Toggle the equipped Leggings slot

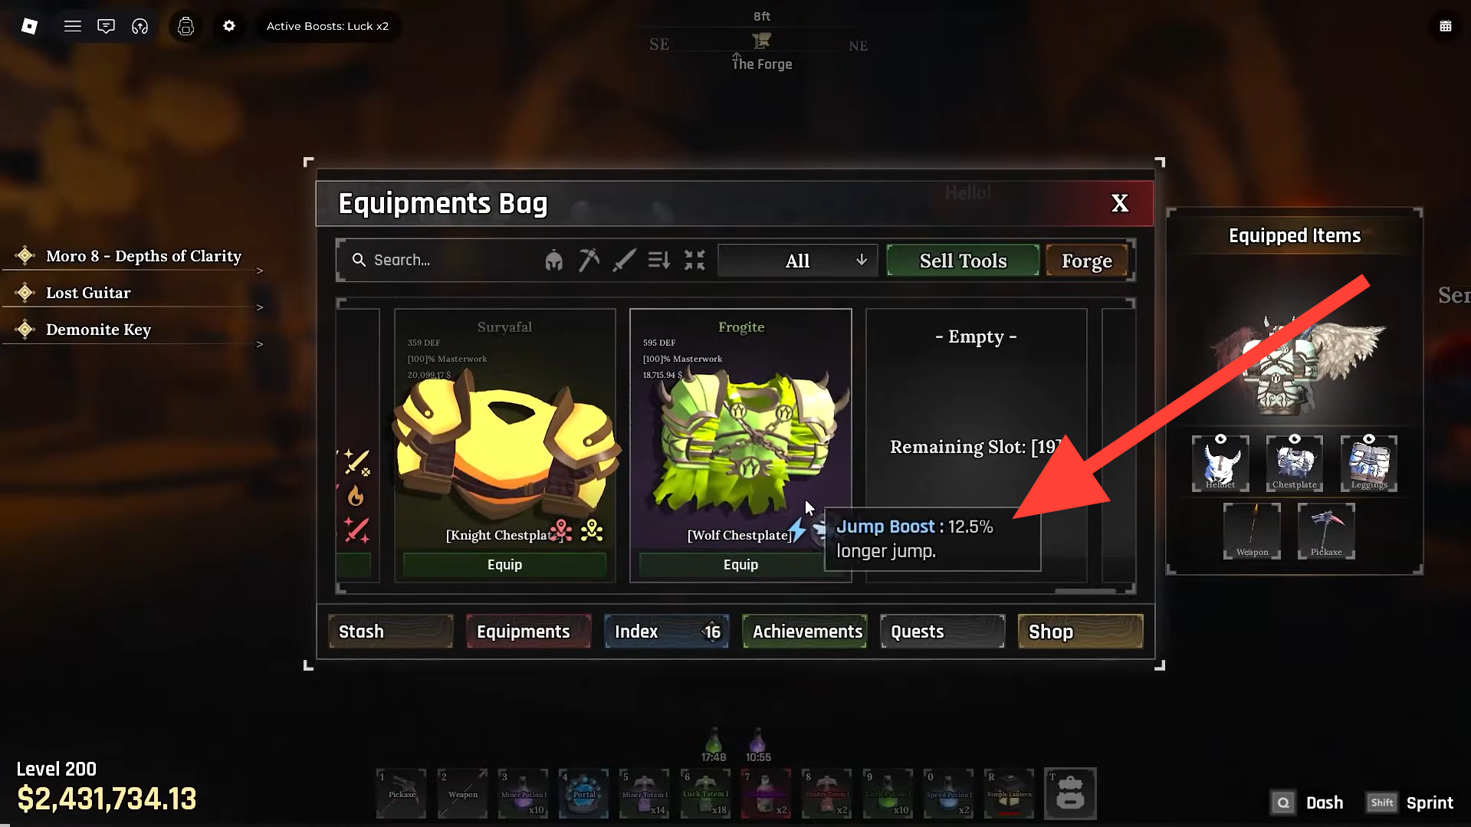(x=1369, y=463)
